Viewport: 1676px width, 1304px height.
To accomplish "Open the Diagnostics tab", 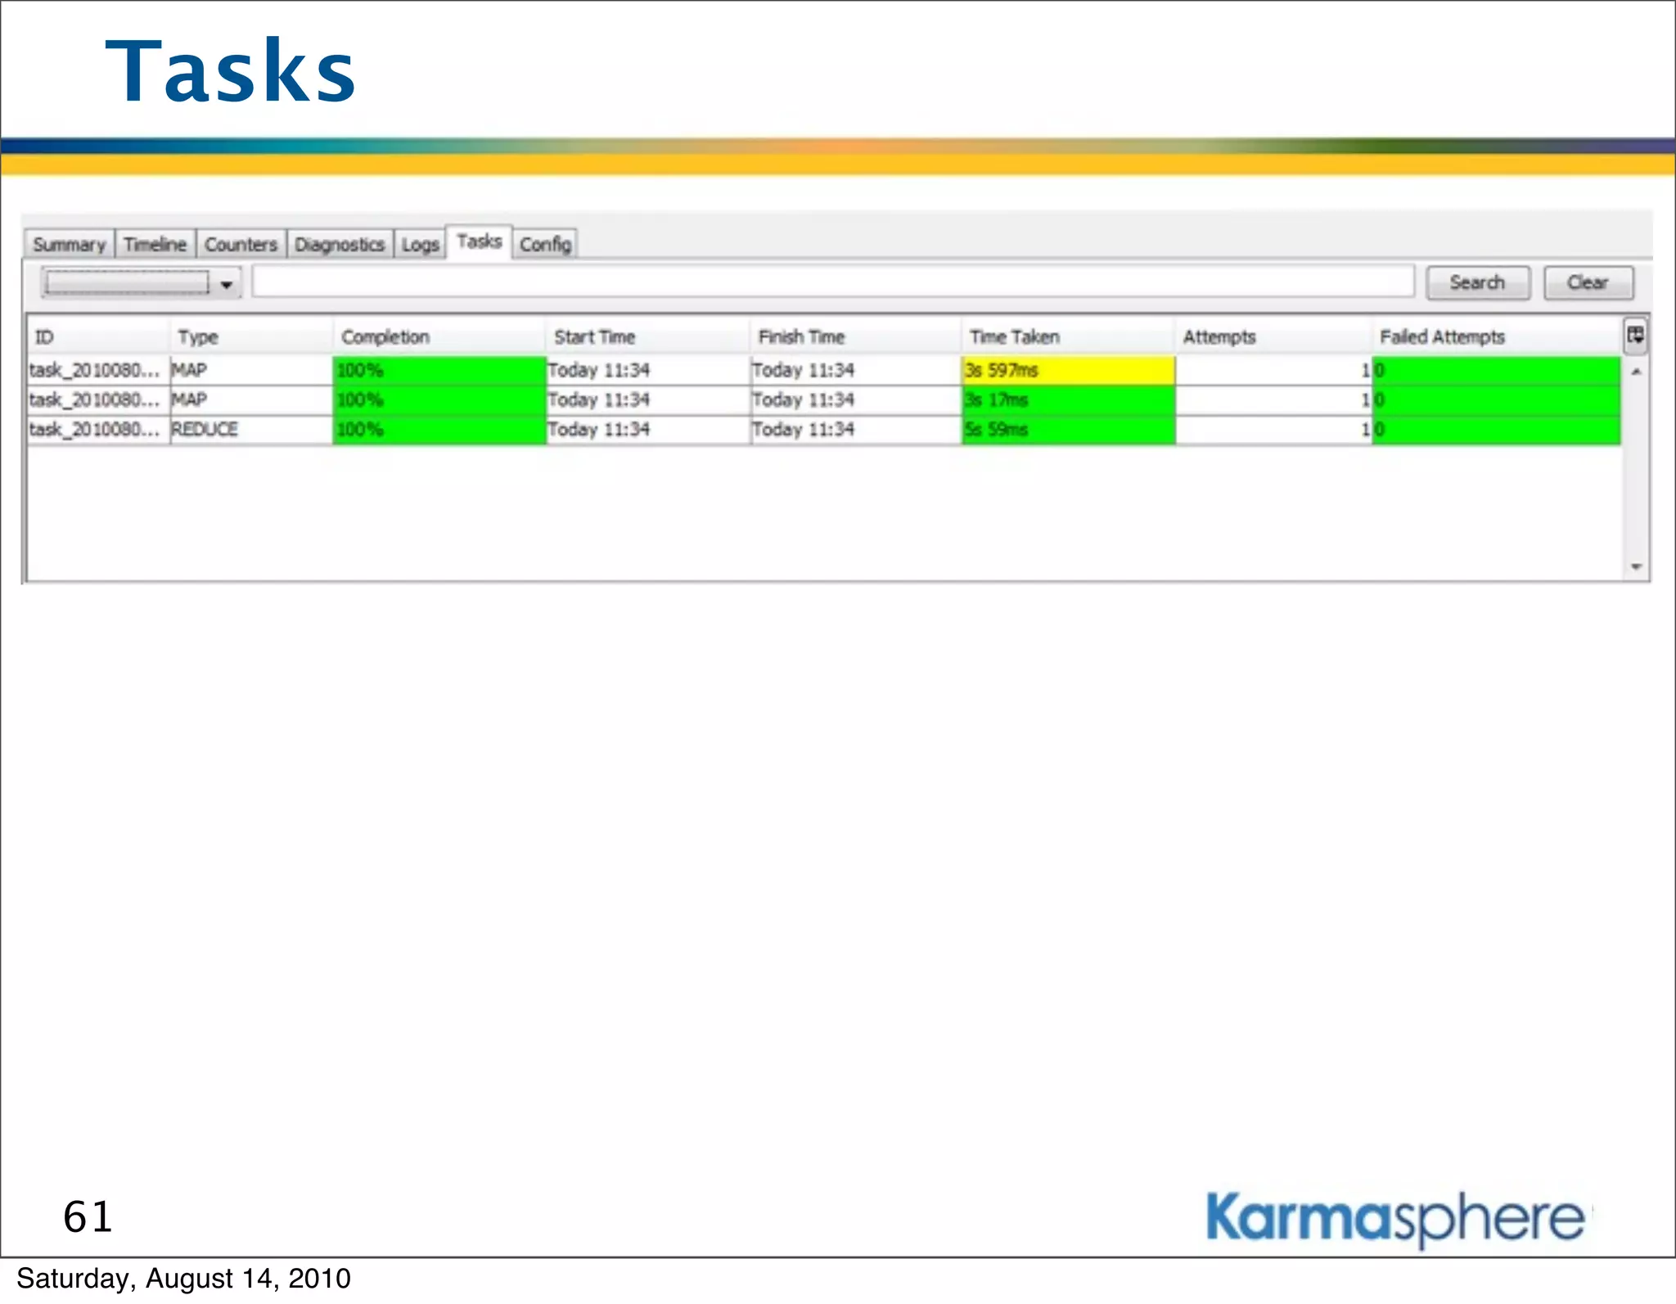I will tap(339, 245).
